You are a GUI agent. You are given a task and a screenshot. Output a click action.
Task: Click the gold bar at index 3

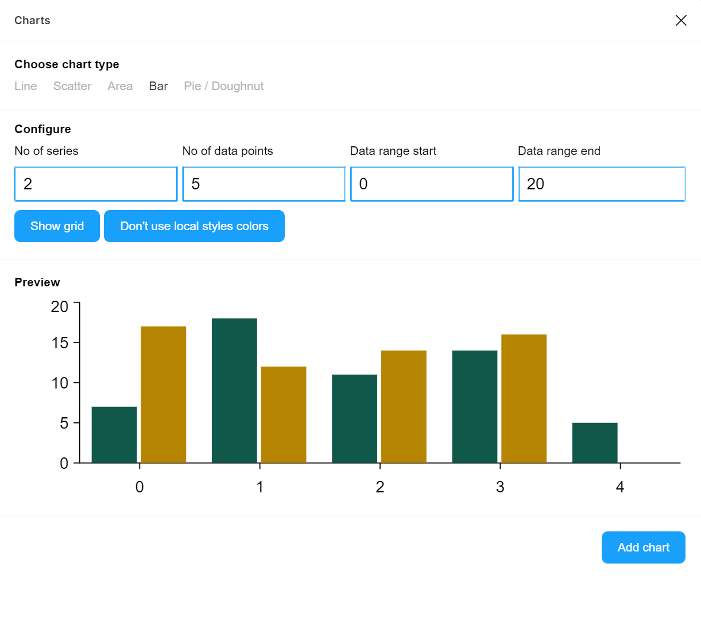tap(524, 398)
